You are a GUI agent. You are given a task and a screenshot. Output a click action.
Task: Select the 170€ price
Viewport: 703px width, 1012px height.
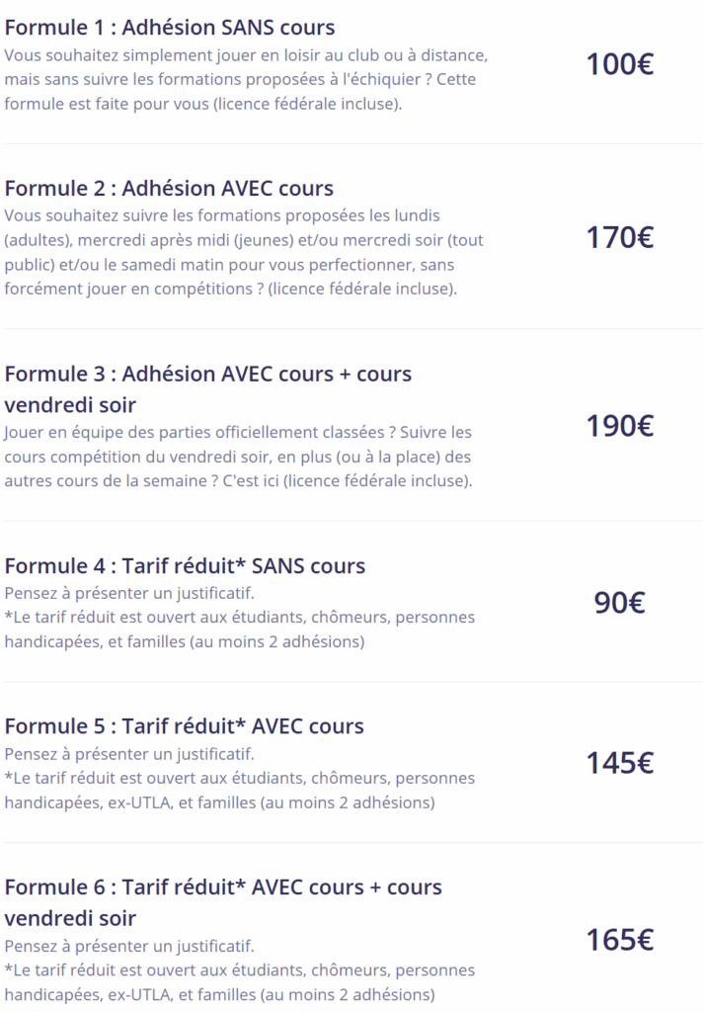619,238
